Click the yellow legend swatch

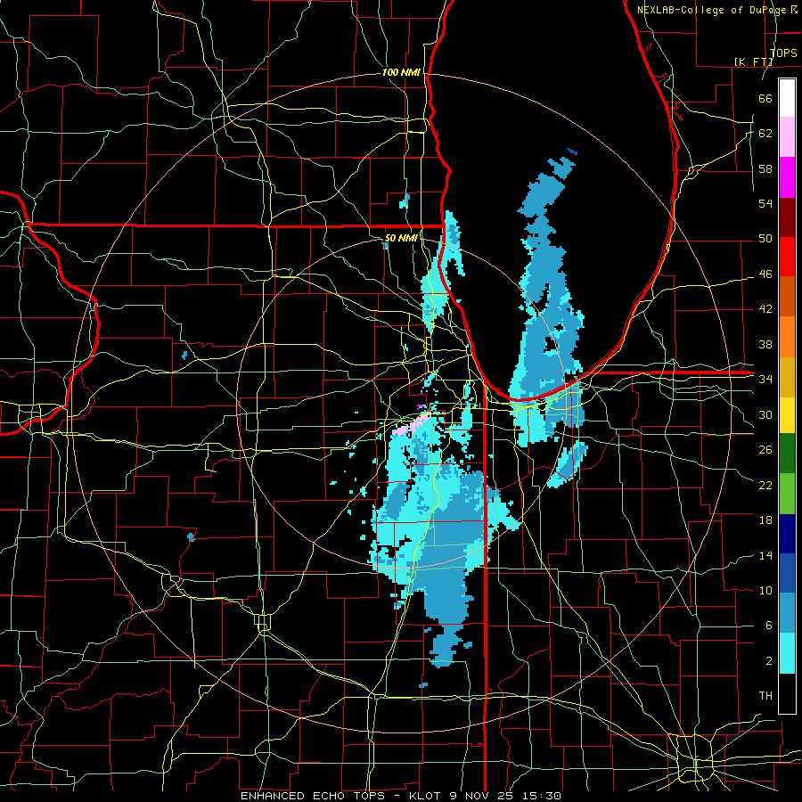[787, 415]
